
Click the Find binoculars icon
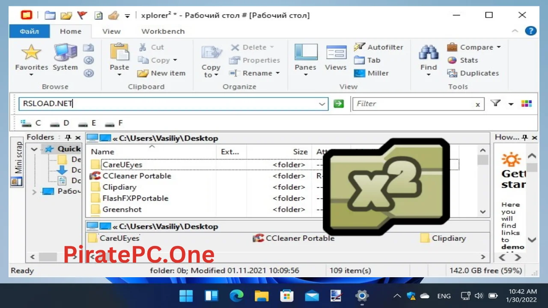(428, 53)
